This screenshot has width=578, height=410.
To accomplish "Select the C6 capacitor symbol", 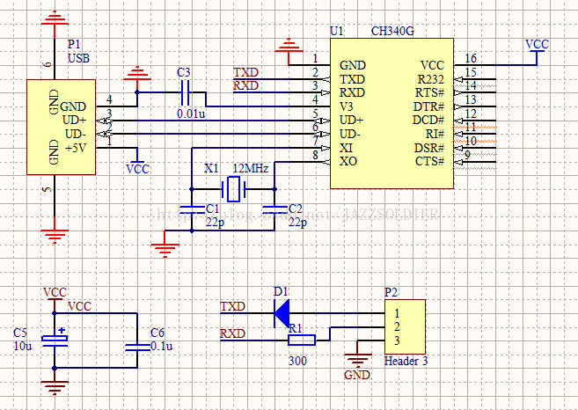I will [x=137, y=347].
